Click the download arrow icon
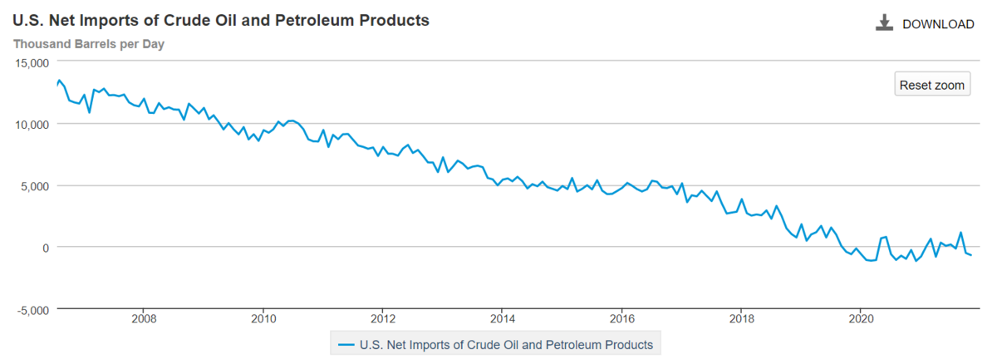The height and width of the screenshot is (364, 997). [x=884, y=23]
